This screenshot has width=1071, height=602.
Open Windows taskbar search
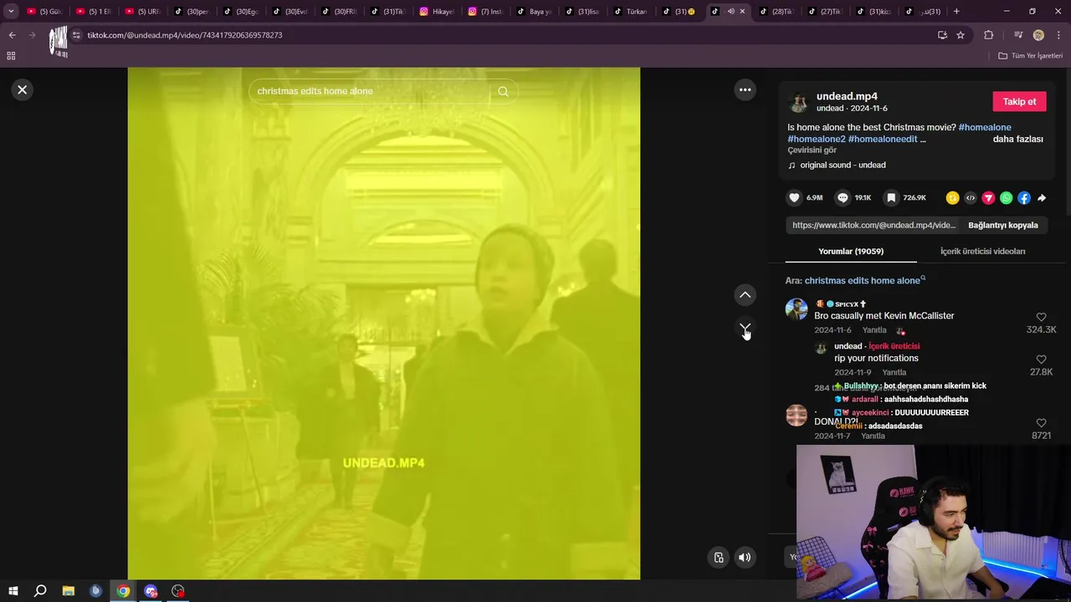coord(40,591)
